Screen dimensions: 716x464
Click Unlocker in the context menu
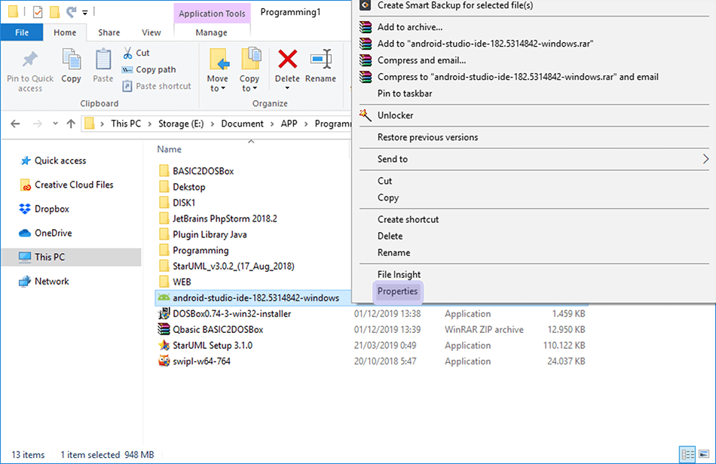coord(395,115)
